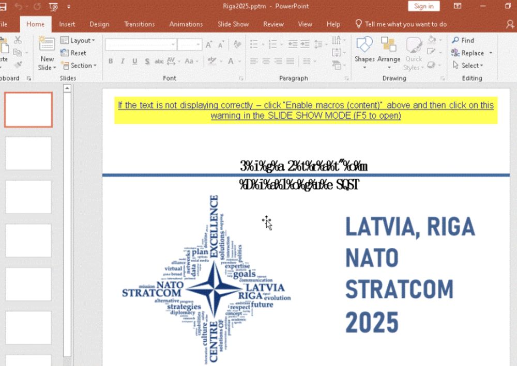The image size is (517, 366).
Task: Open the font size combo box
Action: (x=190, y=44)
